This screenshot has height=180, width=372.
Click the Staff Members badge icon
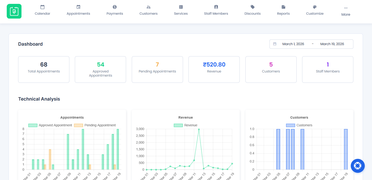216,7
